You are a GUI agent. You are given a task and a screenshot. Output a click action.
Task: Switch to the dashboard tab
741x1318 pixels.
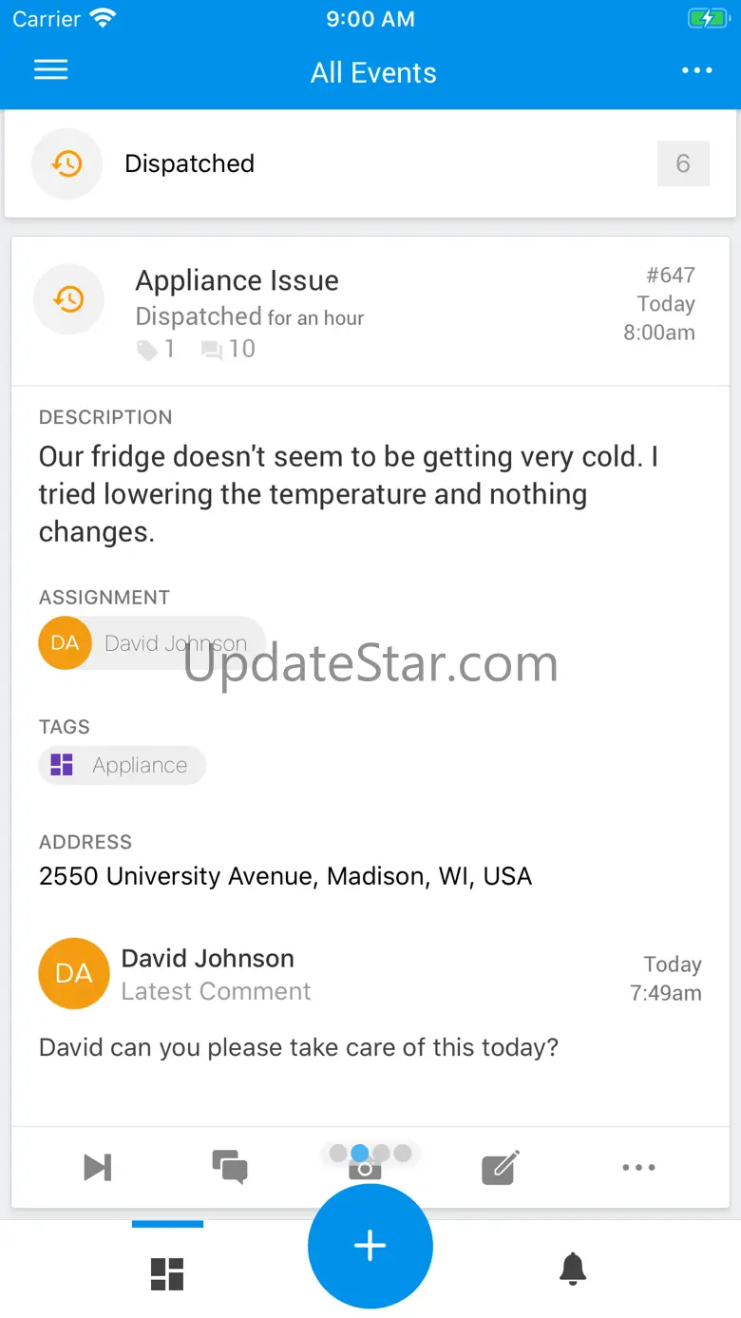(x=167, y=1273)
